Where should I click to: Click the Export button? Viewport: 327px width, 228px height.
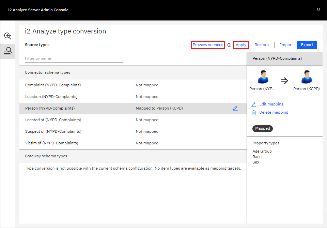coord(307,45)
